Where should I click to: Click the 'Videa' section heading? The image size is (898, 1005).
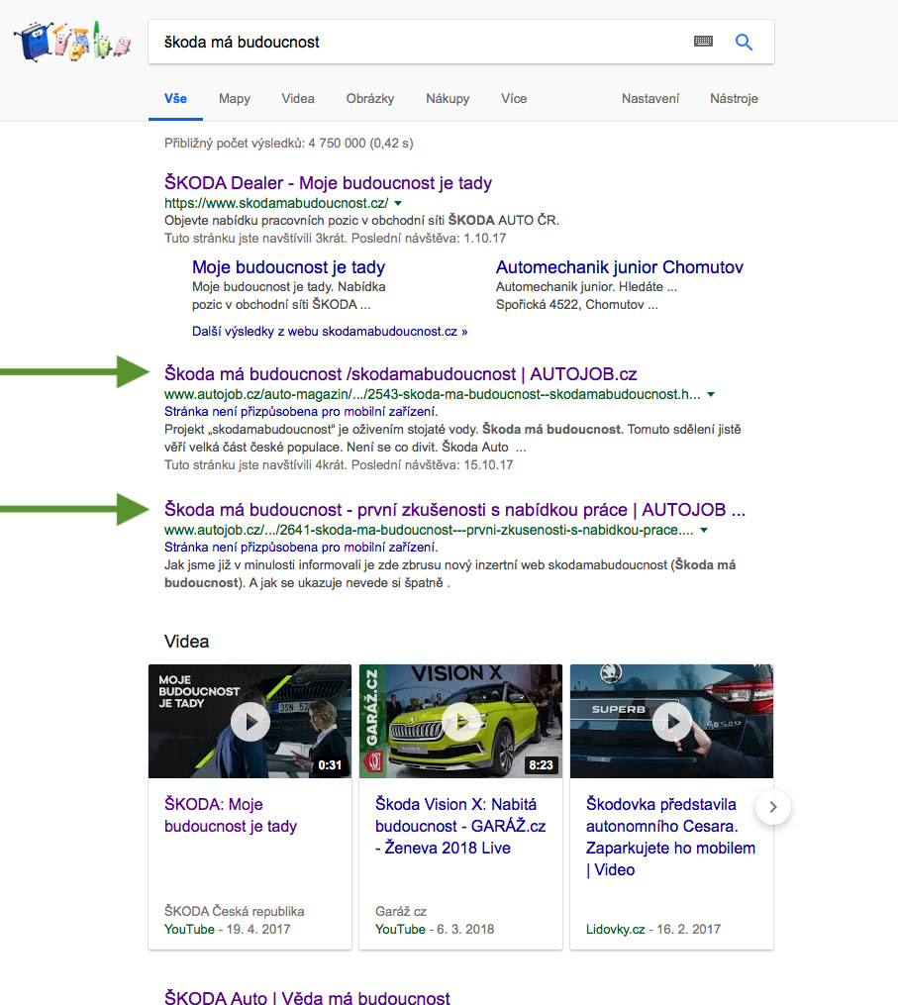pyautogui.click(x=186, y=642)
